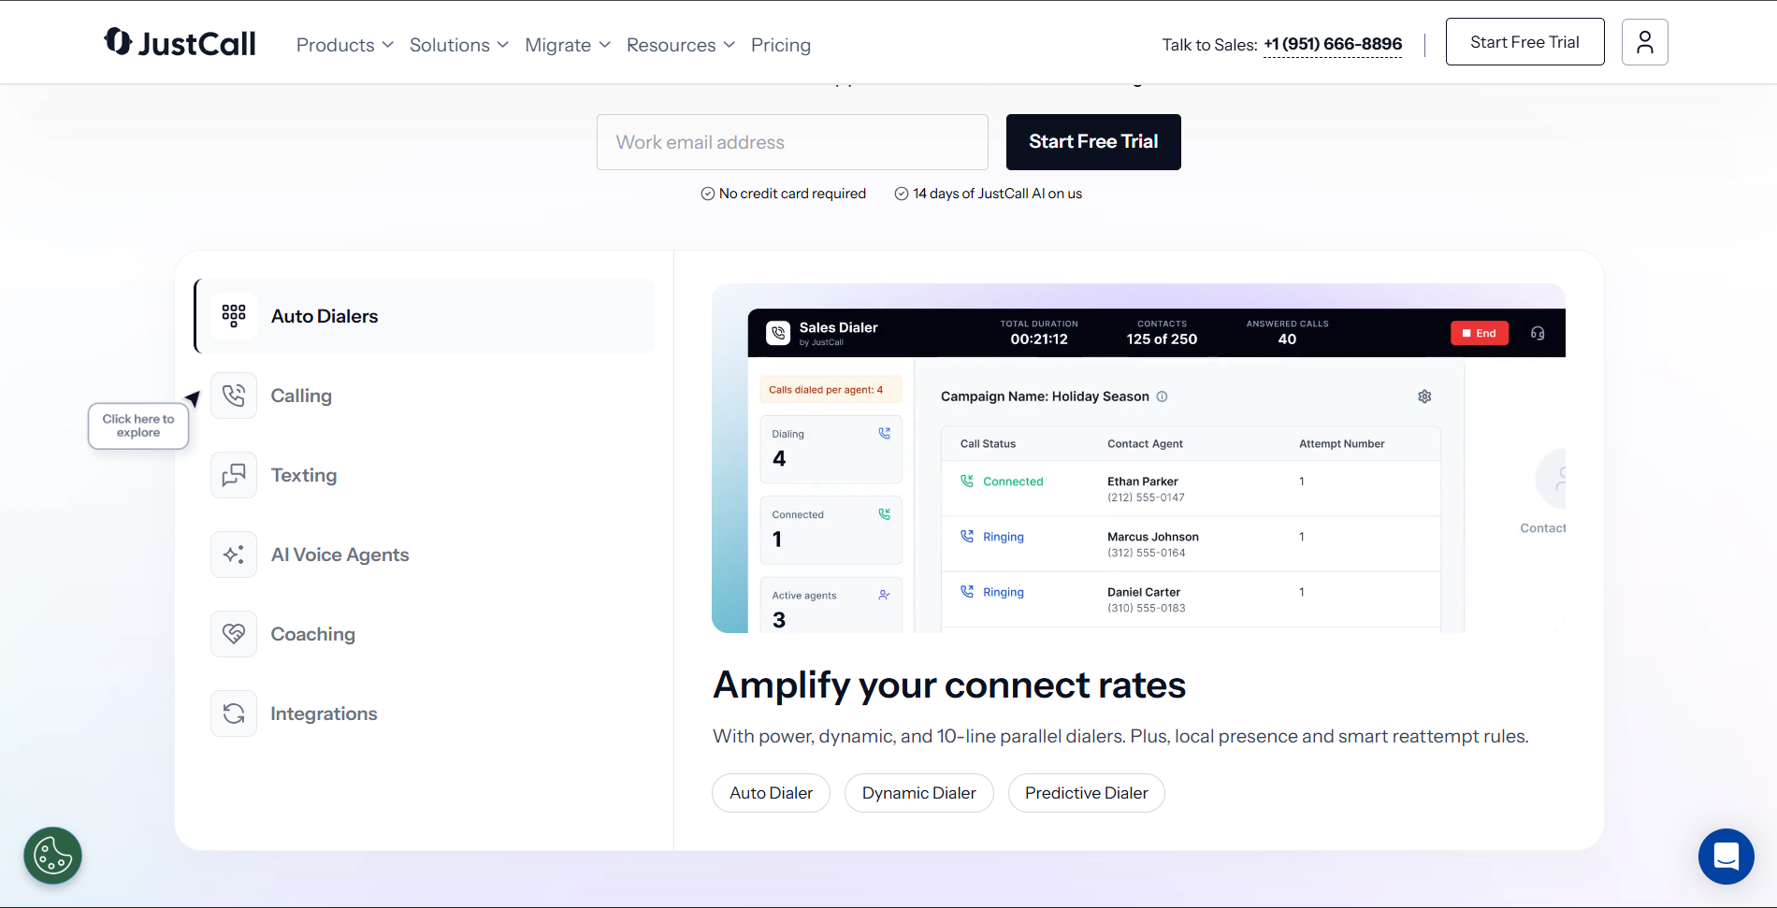Click the Auto Dialer pill button
The height and width of the screenshot is (908, 1777).
coord(771,793)
